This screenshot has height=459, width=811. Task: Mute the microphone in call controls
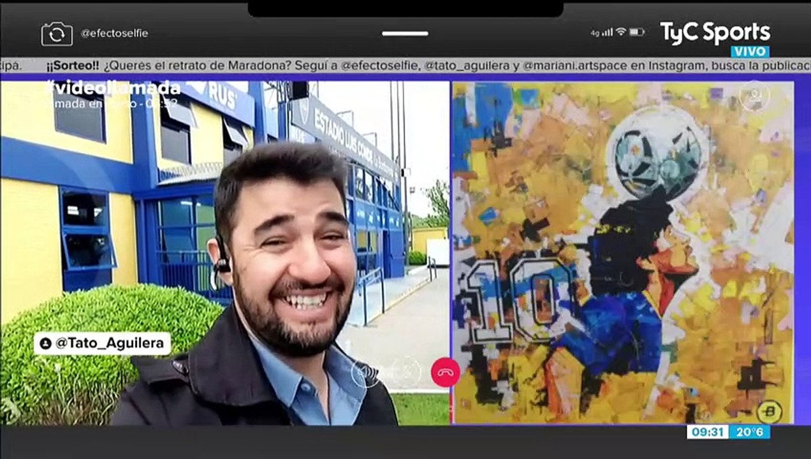click(405, 373)
